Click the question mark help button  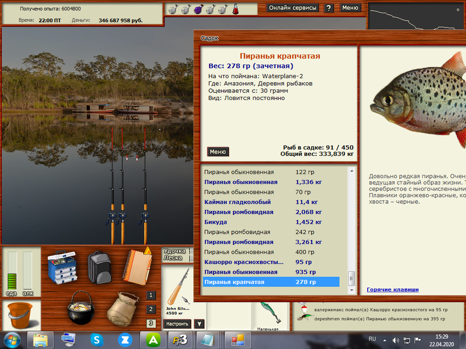[329, 8]
